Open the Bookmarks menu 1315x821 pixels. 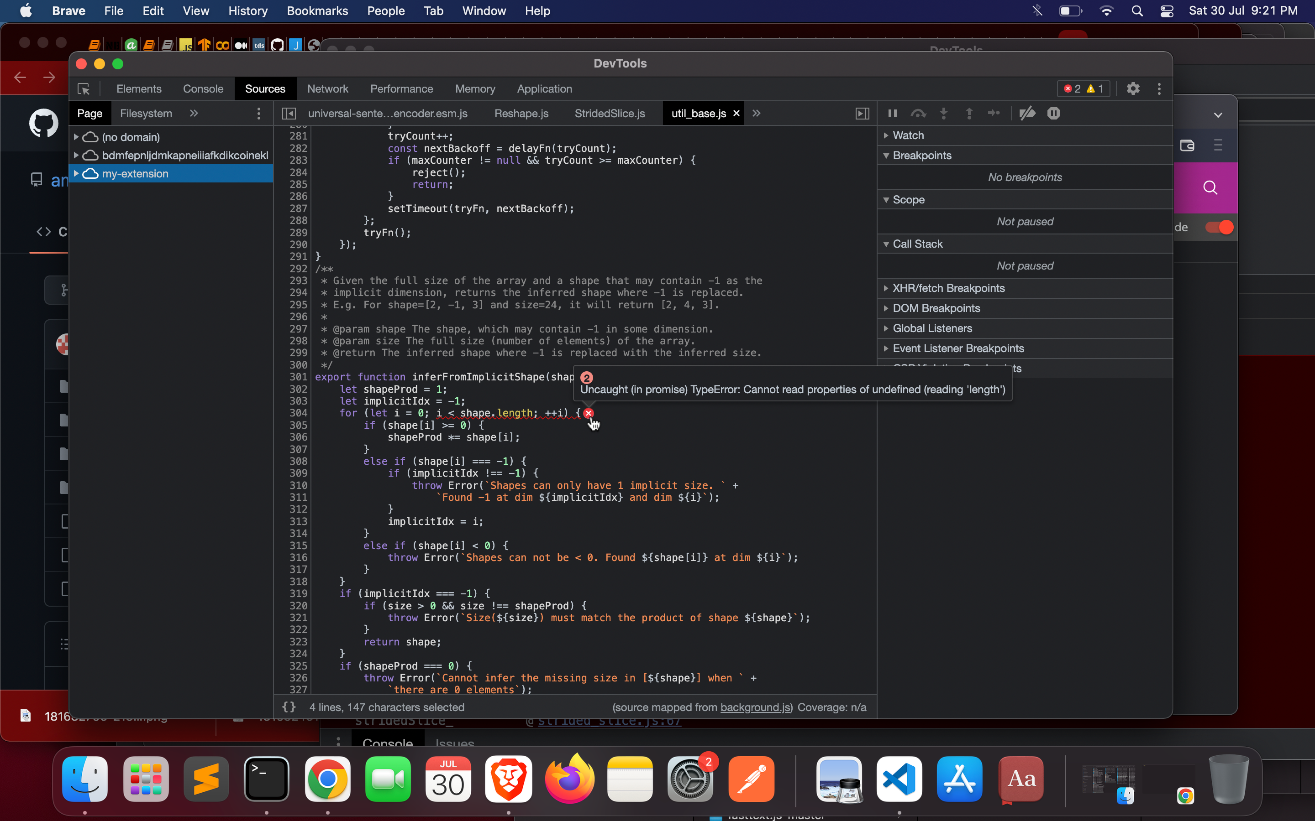pos(317,11)
